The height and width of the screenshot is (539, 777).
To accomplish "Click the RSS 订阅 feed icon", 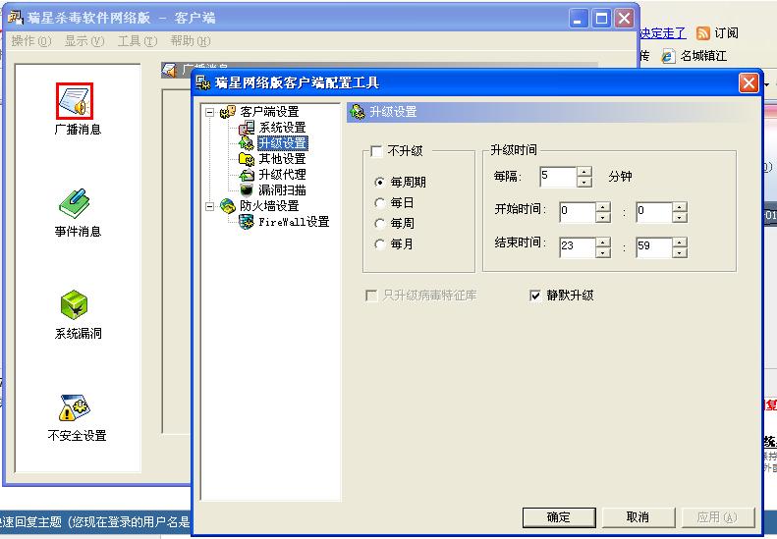I will coord(702,33).
